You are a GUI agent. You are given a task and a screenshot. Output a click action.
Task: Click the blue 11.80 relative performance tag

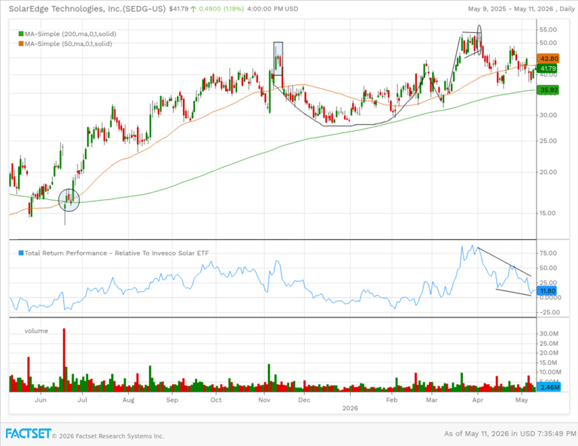547,291
